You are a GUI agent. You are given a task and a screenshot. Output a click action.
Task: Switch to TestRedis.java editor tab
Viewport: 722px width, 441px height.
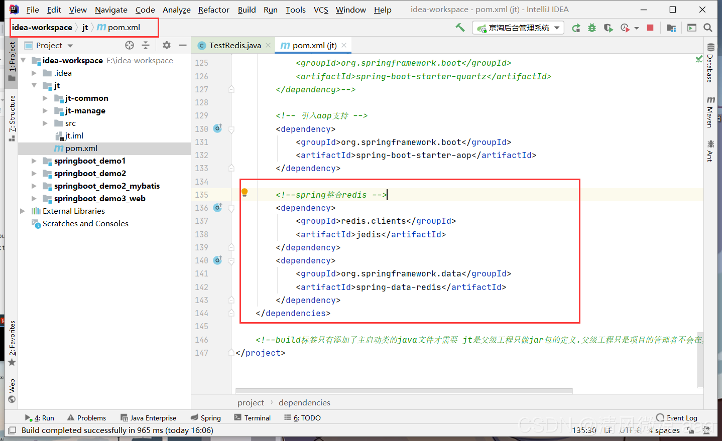click(x=234, y=45)
